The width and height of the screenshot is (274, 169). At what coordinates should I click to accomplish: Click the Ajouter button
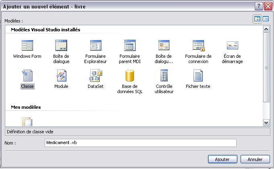(222, 159)
